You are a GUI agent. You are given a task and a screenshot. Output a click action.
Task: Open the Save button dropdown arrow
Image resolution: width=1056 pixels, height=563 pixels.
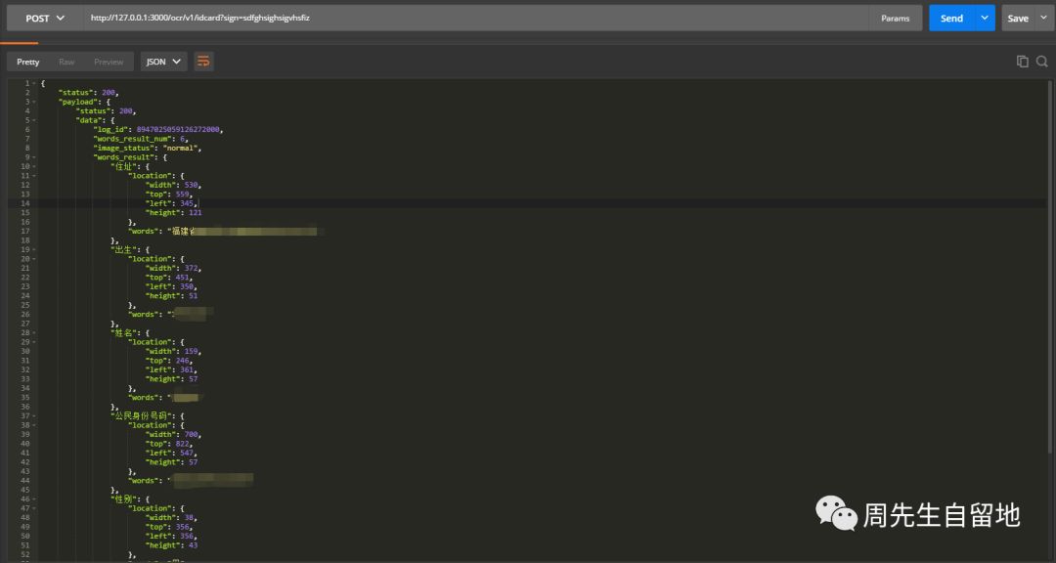(1043, 19)
